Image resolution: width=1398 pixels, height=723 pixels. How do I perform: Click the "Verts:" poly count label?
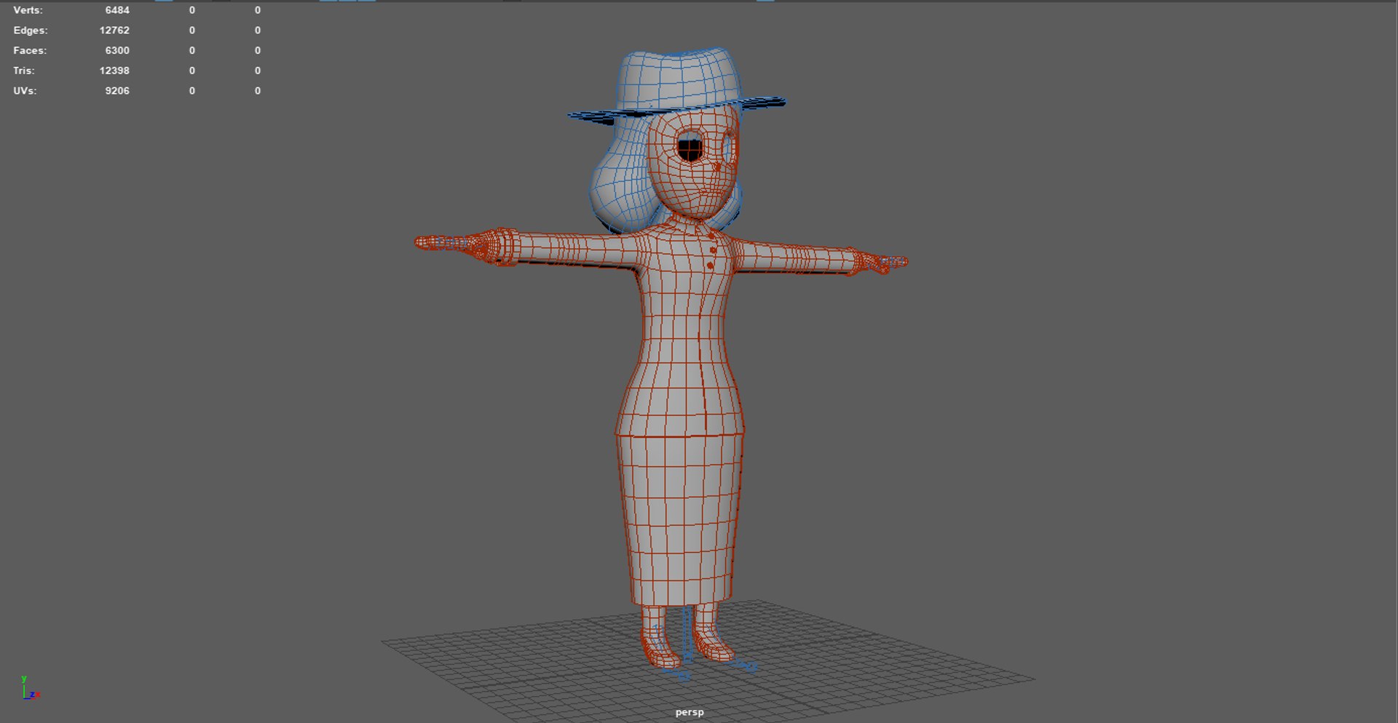click(x=28, y=10)
